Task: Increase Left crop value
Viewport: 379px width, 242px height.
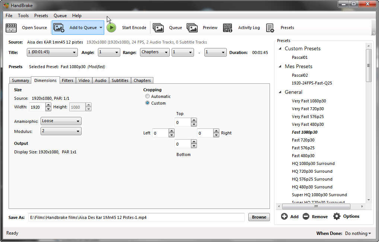Action: pos(172,131)
